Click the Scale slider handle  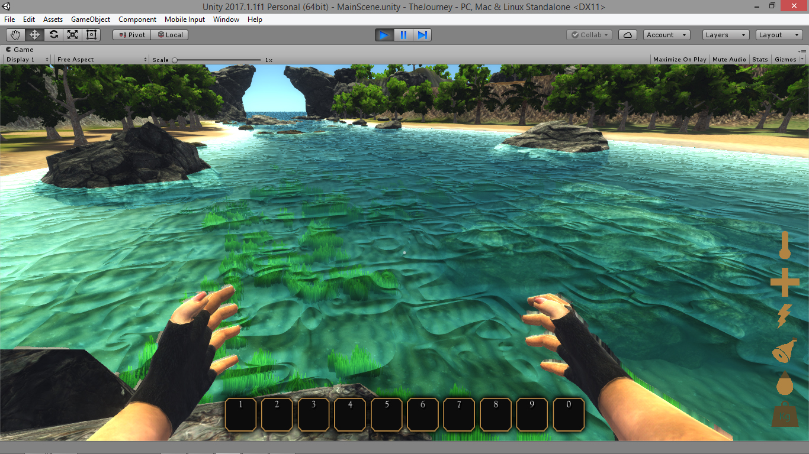coord(175,60)
